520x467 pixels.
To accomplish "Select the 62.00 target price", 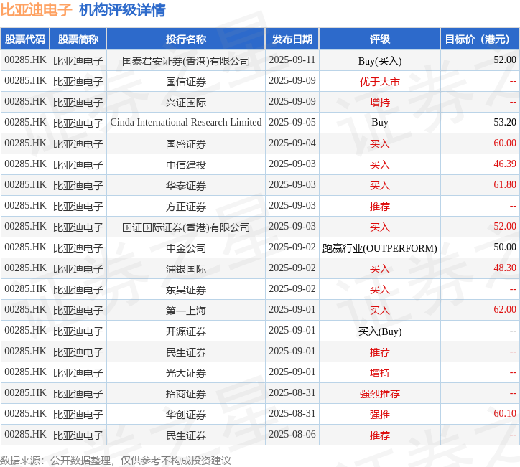I will point(505,309).
